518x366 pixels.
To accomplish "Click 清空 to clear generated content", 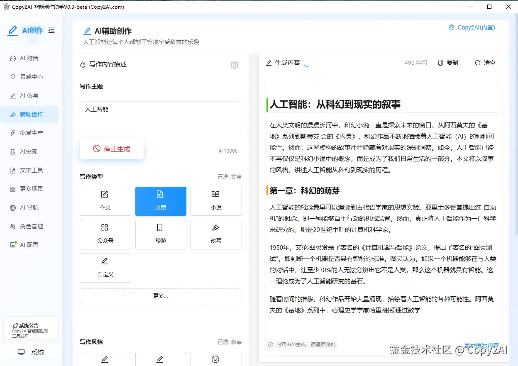I will (485, 63).
